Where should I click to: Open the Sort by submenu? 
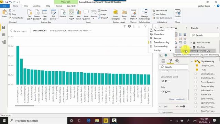click(x=162, y=50)
